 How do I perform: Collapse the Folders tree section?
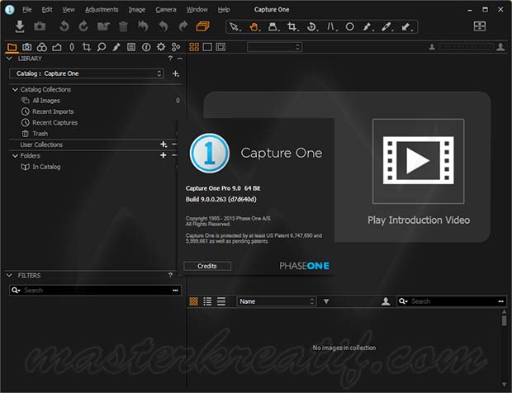[15, 156]
